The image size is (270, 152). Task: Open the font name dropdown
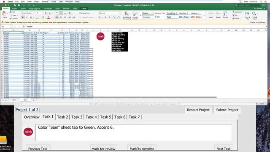(34, 13)
